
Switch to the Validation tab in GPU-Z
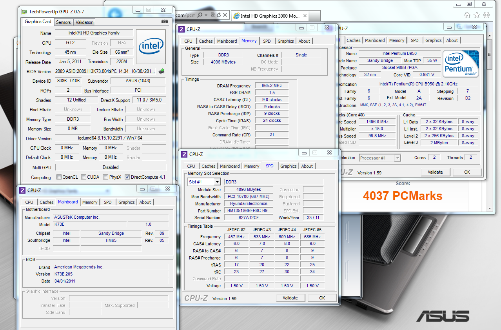pyautogui.click(x=85, y=22)
